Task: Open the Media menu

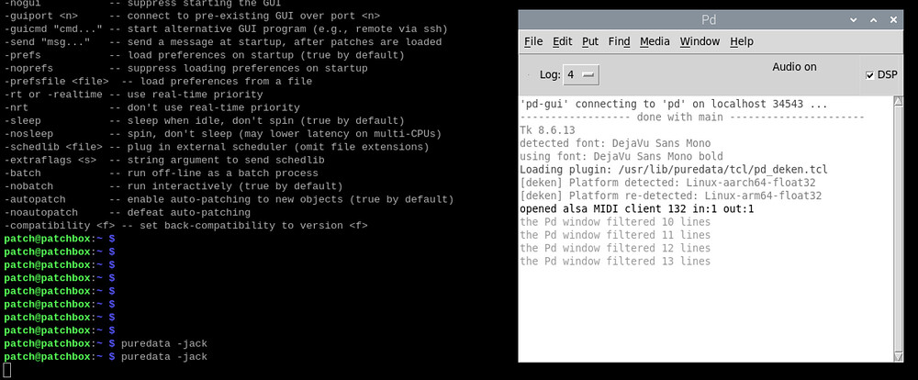Action: [655, 41]
